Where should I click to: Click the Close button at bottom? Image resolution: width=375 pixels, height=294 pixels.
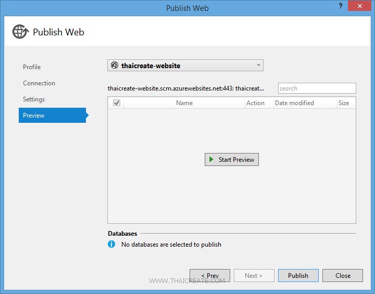point(343,276)
